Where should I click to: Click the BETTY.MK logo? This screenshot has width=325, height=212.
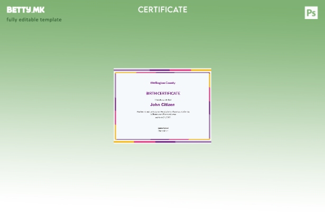25,10
